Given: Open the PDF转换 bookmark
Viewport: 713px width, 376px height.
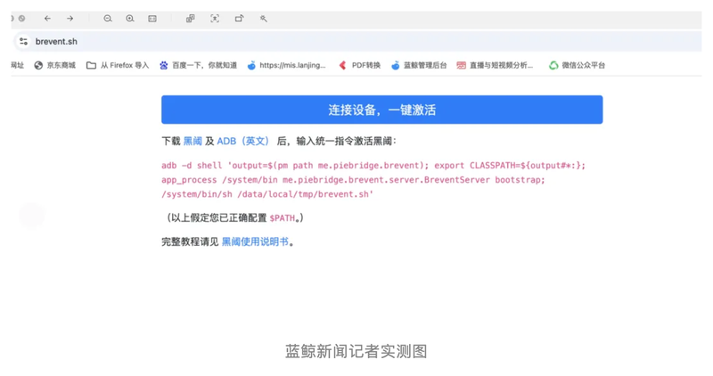Looking at the screenshot, I should click(360, 65).
